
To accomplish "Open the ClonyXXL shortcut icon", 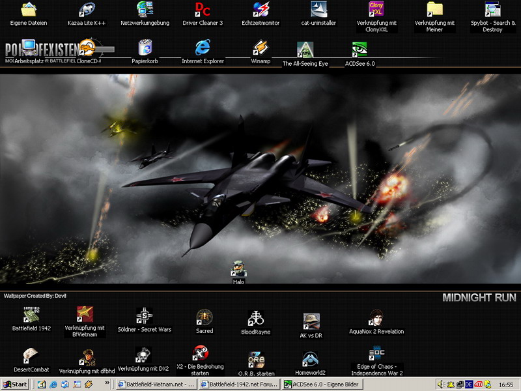I will click(x=376, y=10).
